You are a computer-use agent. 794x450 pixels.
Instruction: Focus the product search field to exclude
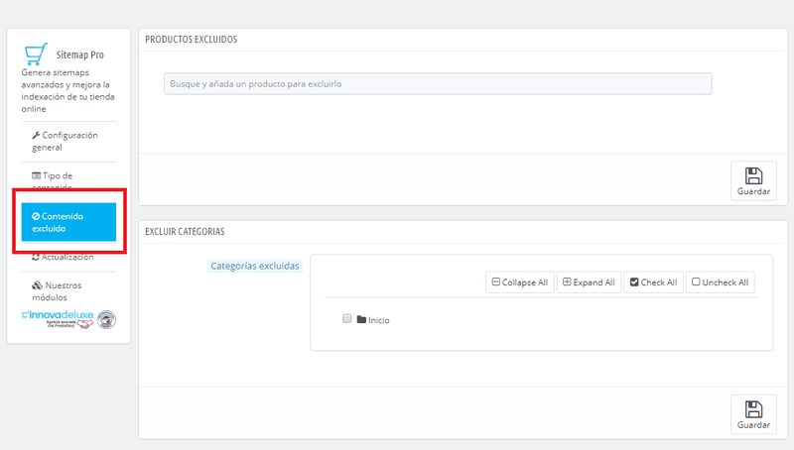pos(437,84)
